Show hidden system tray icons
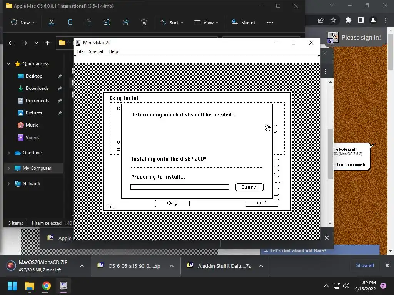Viewport: 394px width, 295px height. coord(326,286)
